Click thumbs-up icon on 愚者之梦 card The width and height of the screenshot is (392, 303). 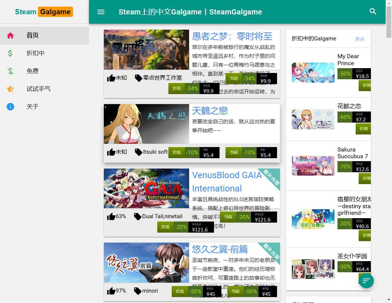(x=111, y=78)
